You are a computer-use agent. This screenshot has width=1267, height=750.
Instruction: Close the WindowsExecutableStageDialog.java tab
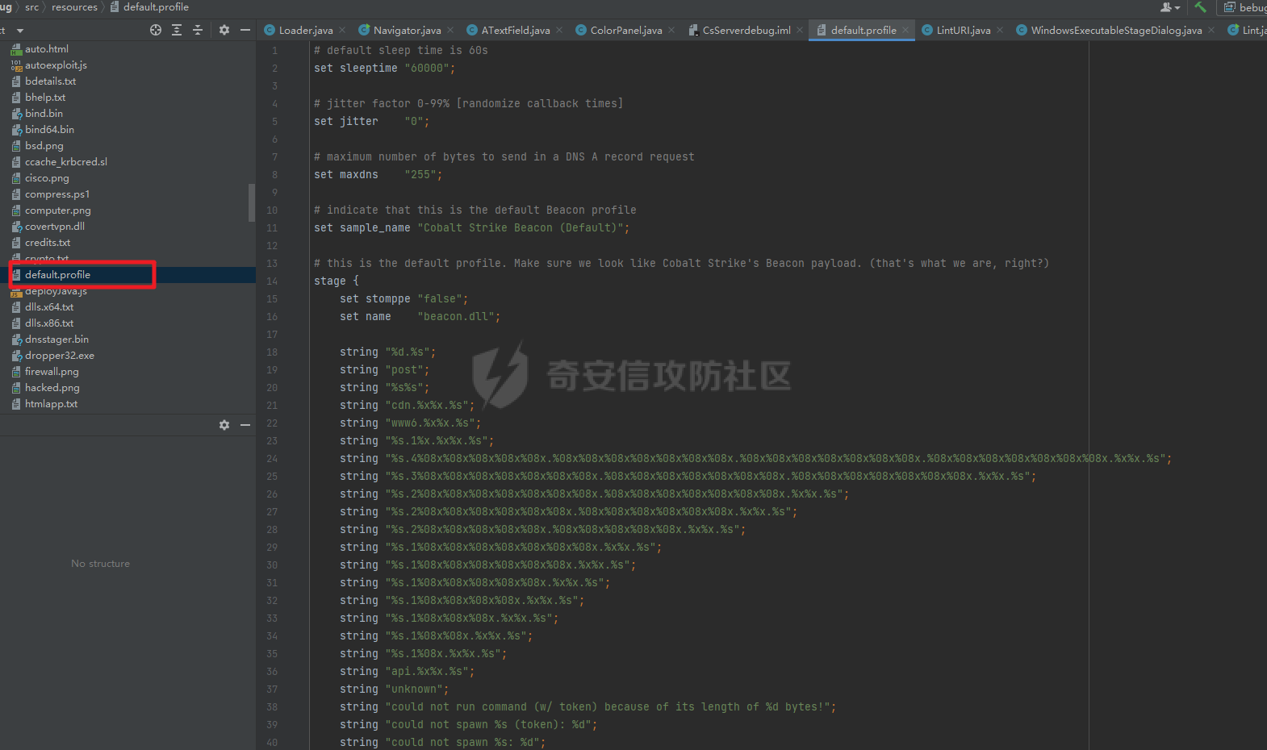click(x=1211, y=31)
